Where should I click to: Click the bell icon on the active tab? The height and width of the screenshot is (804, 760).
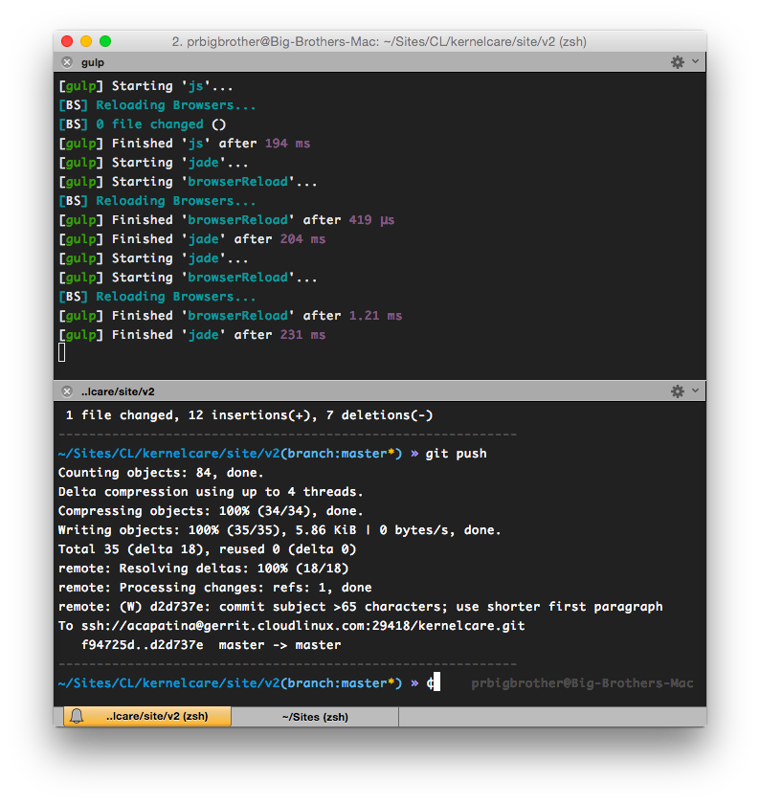[77, 716]
